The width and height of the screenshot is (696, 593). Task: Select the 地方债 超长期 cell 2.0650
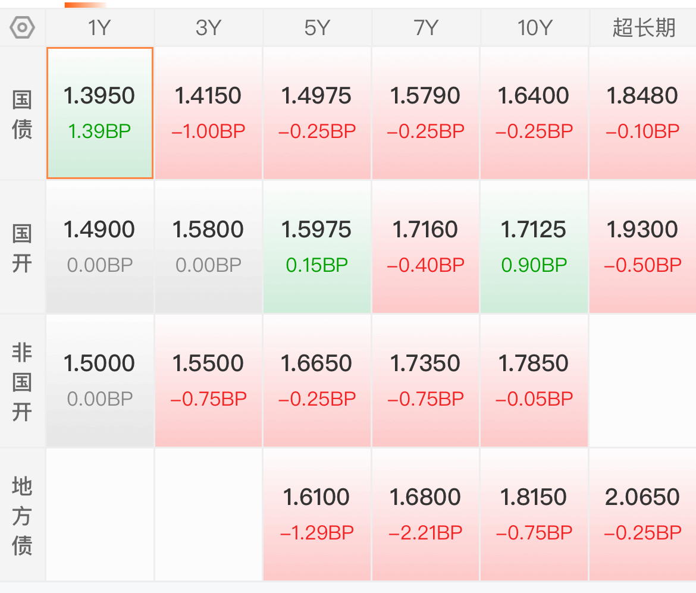642,514
